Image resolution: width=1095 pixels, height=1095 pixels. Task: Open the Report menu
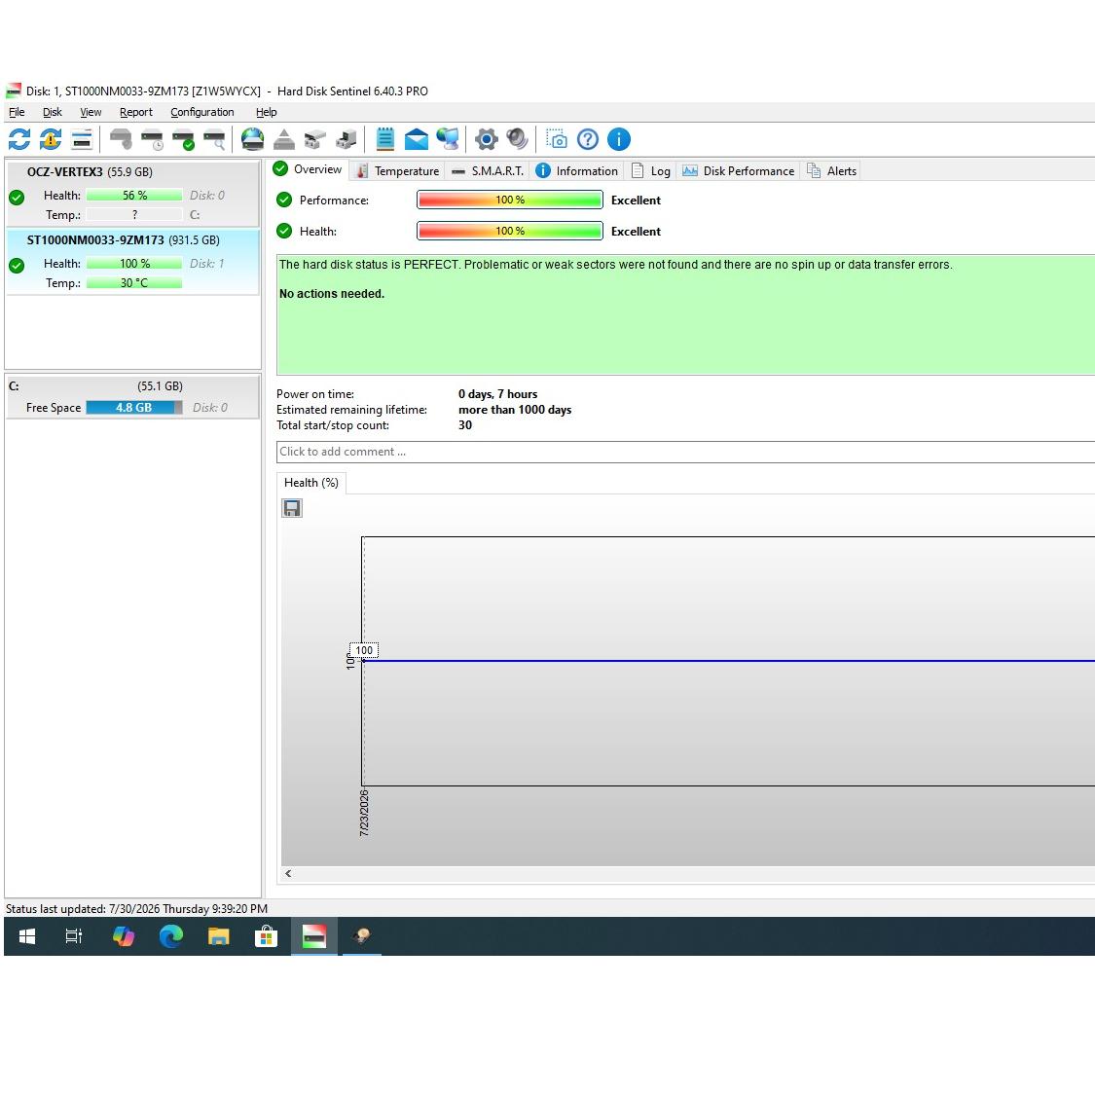(x=136, y=112)
